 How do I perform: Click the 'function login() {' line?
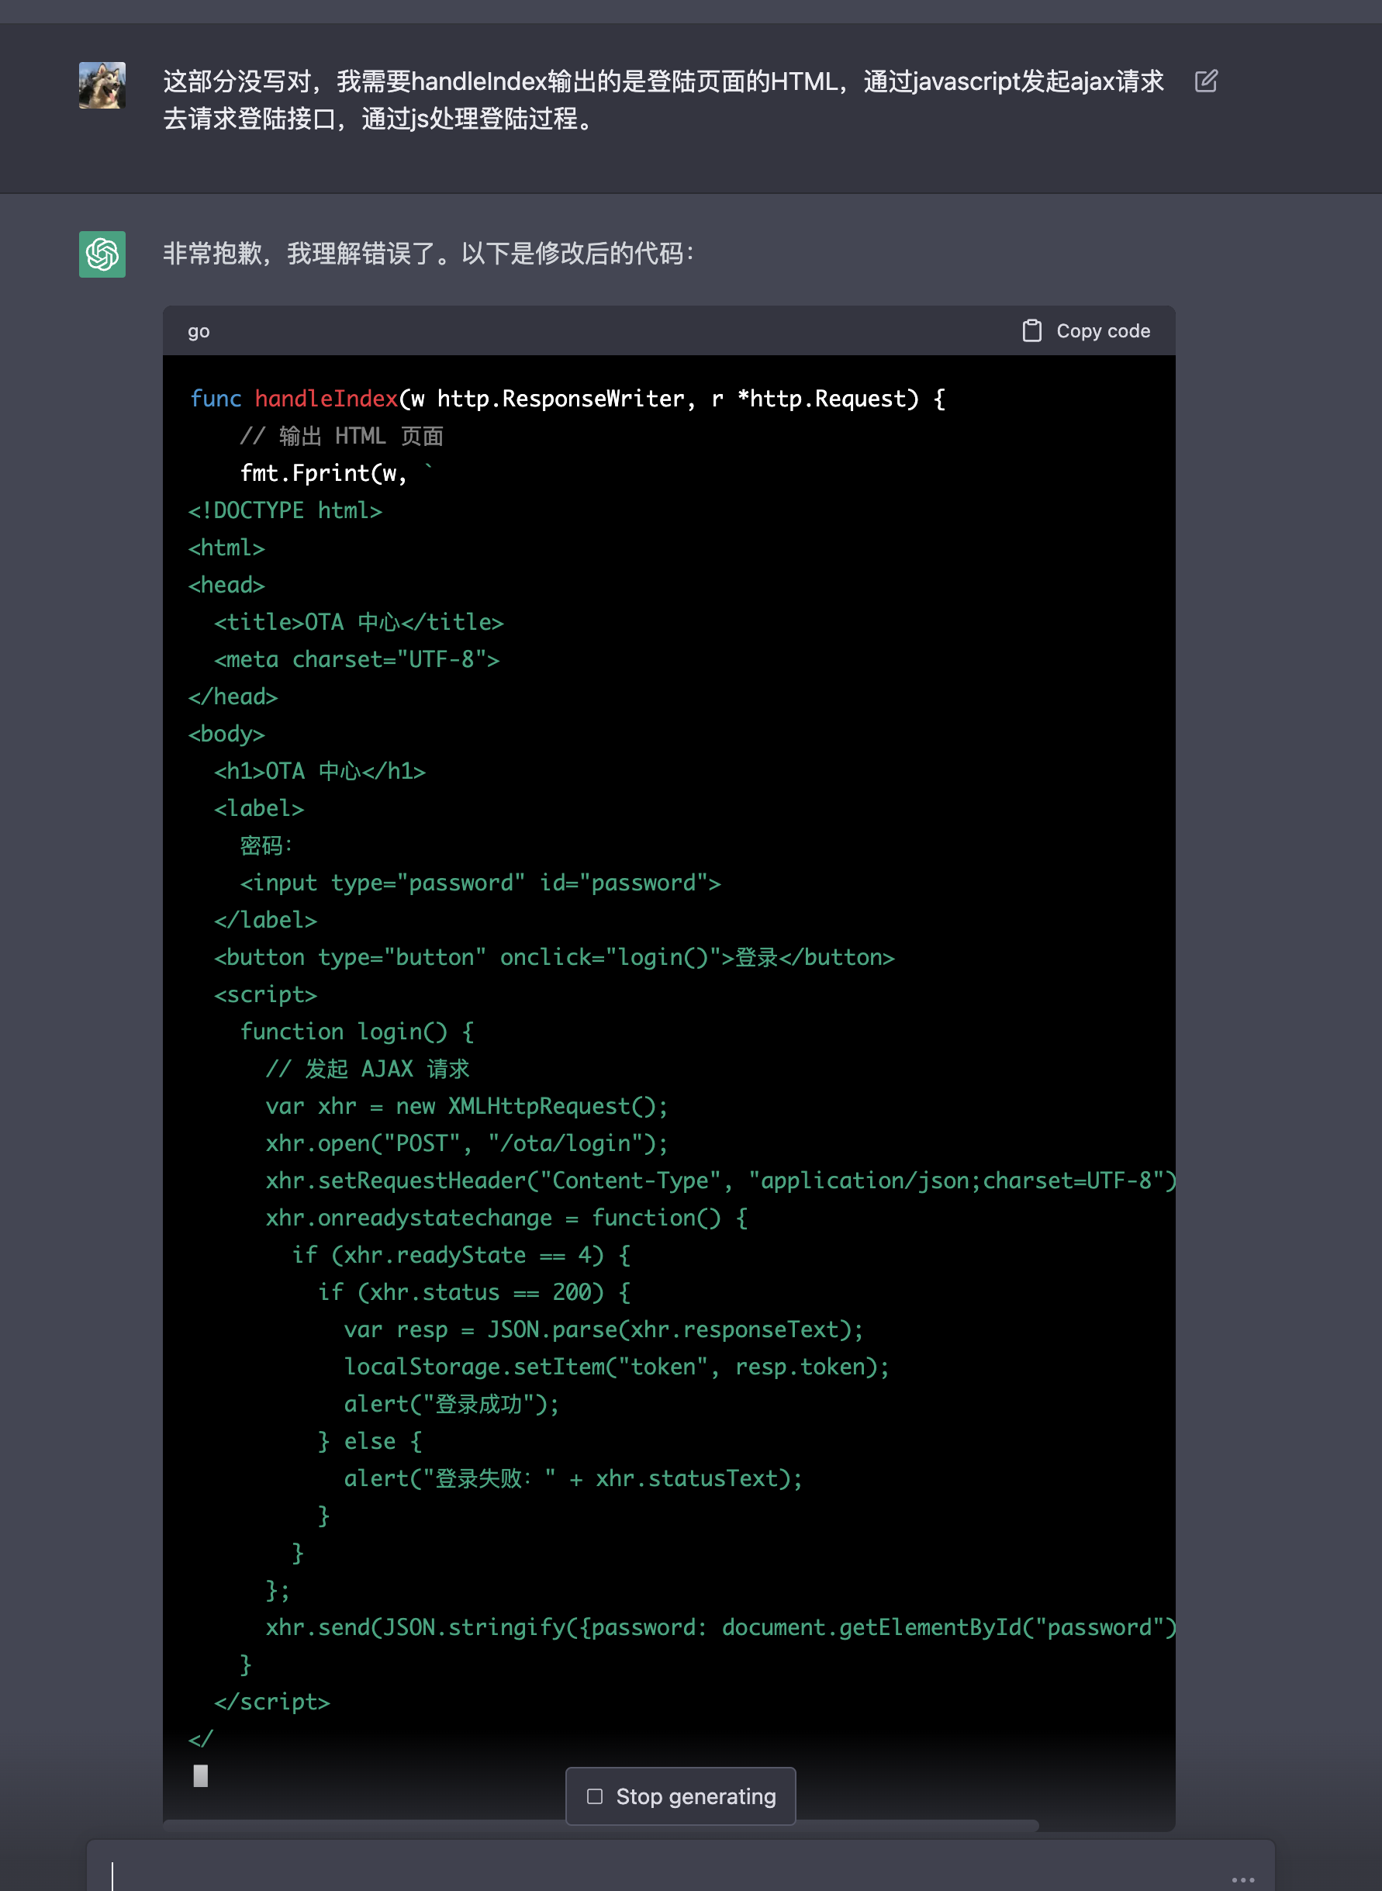pos(358,1032)
